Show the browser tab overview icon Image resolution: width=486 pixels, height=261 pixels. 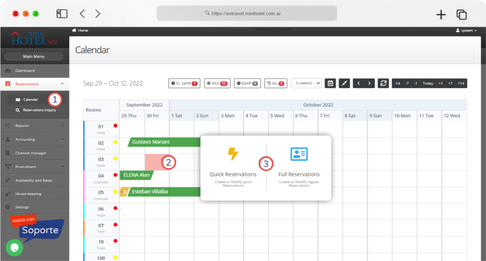461,15
